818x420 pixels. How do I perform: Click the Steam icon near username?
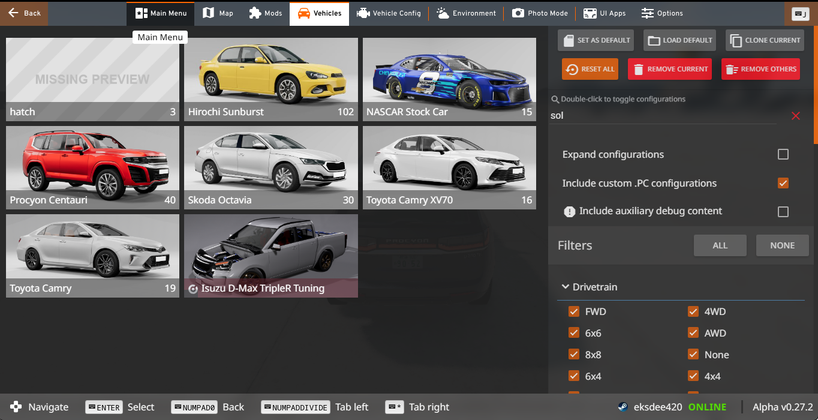pyautogui.click(x=623, y=407)
